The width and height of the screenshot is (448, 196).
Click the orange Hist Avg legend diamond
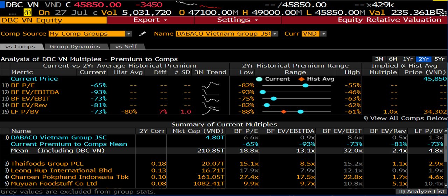coord(301,79)
